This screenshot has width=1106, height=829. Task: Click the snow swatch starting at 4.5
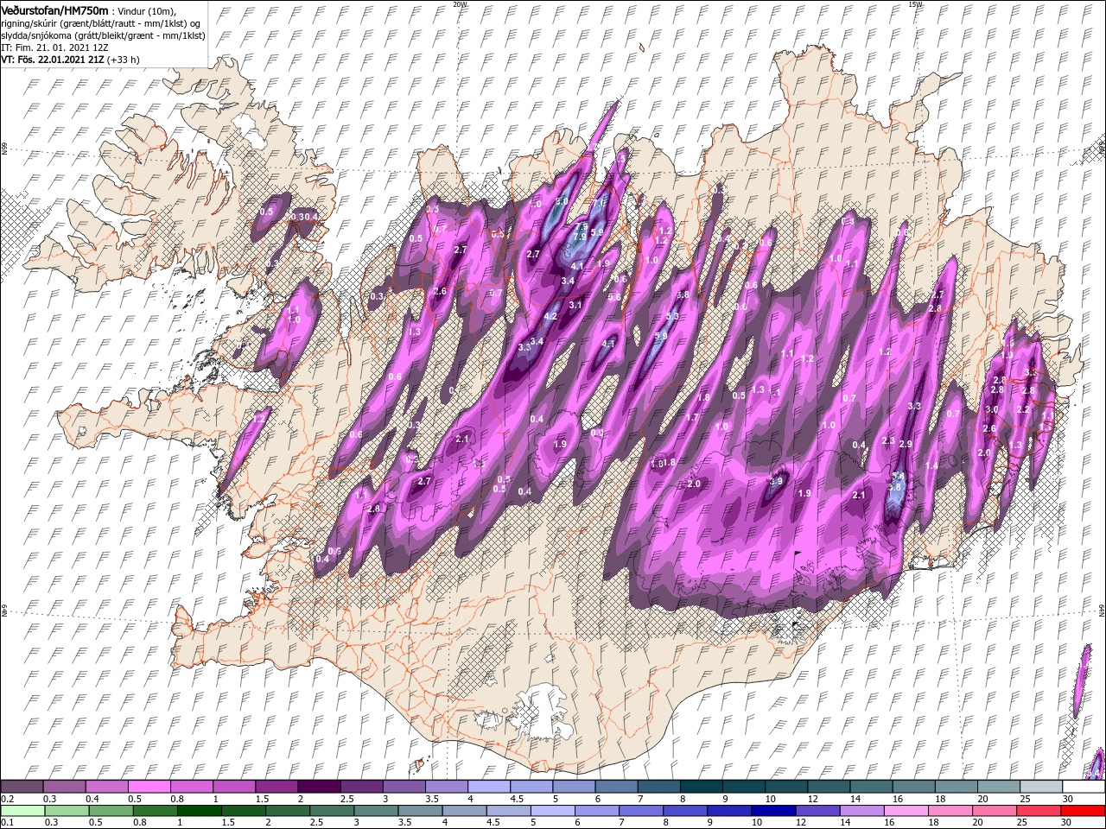531,787
